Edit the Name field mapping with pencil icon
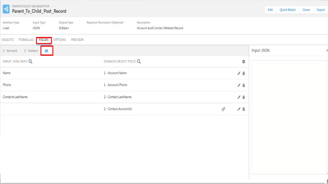 (239, 73)
